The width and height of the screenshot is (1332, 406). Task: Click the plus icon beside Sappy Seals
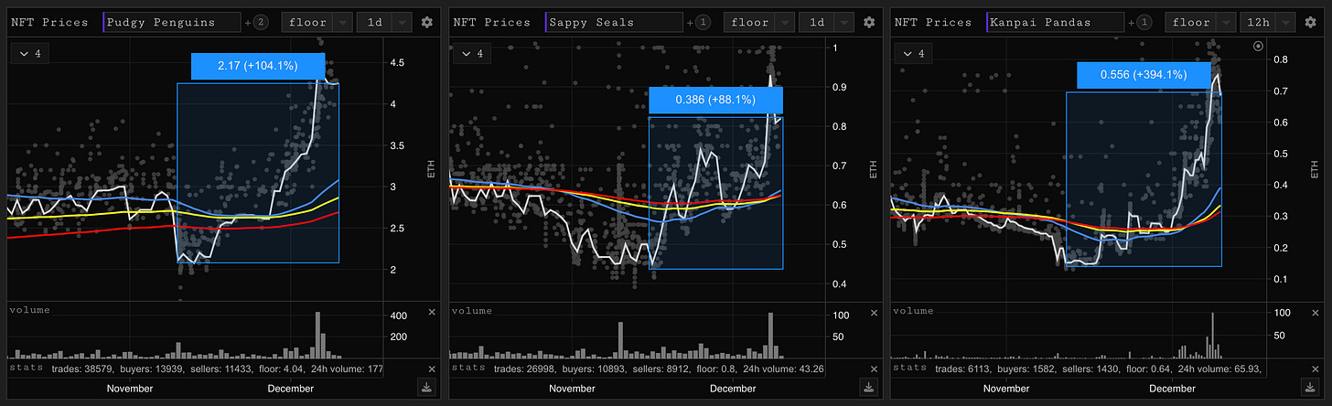[x=690, y=22]
